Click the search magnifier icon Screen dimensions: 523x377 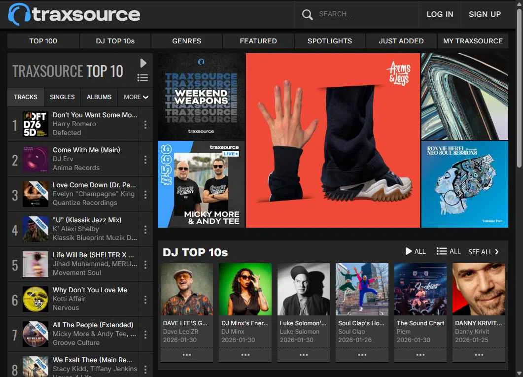pyautogui.click(x=307, y=14)
